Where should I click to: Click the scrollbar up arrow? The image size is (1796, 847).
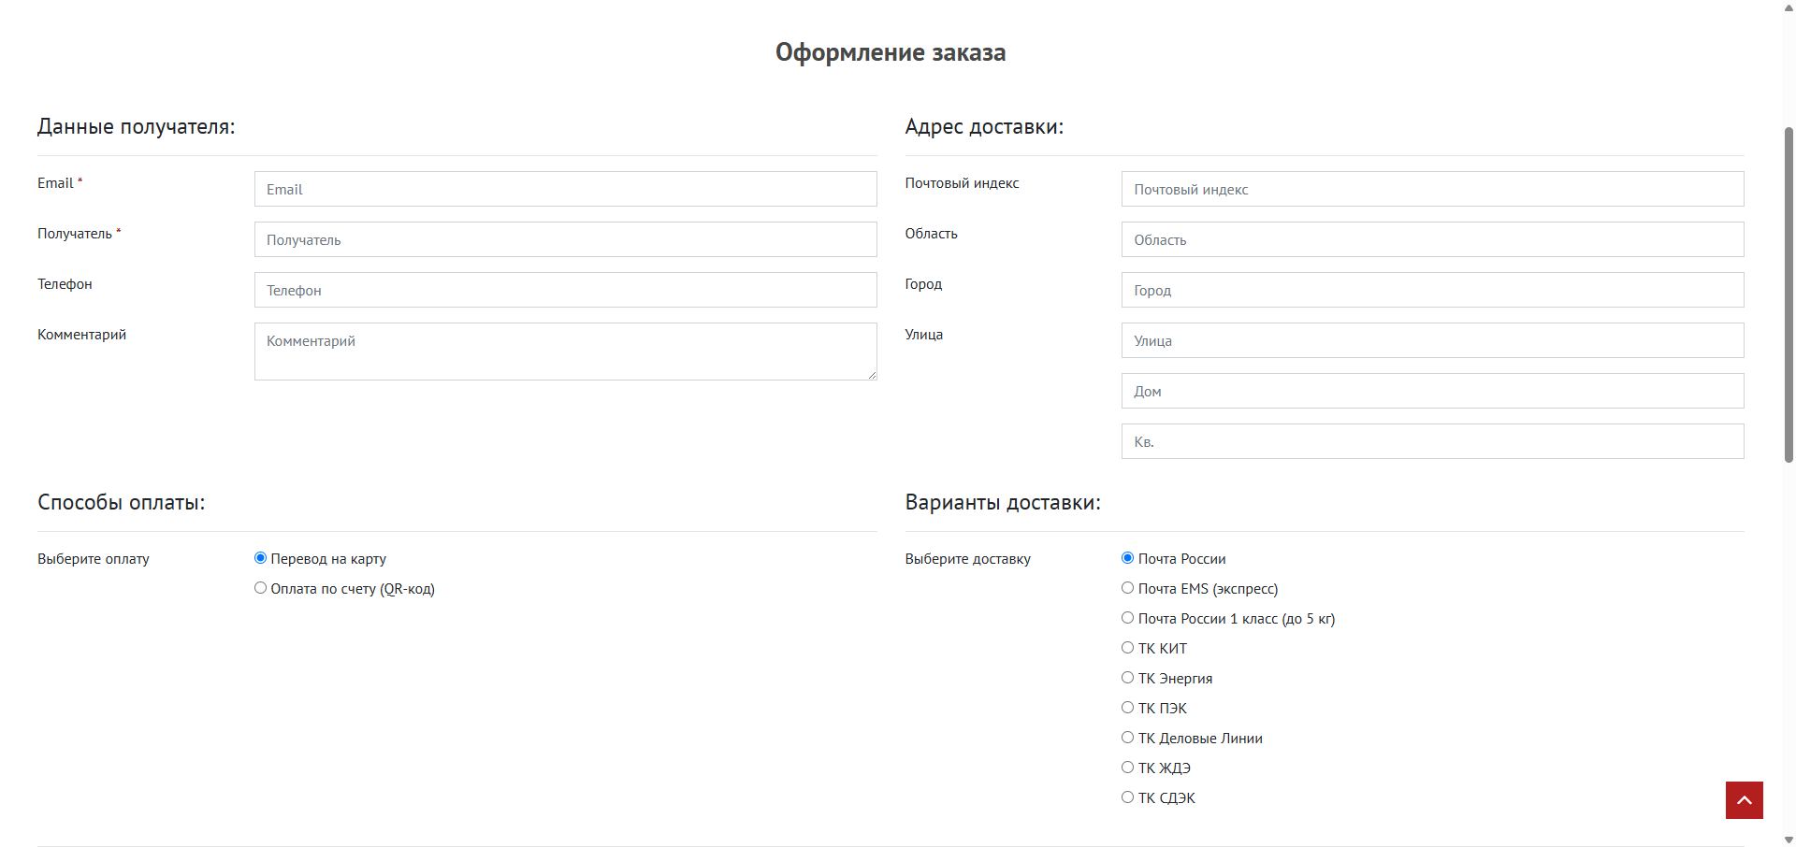point(1789,7)
